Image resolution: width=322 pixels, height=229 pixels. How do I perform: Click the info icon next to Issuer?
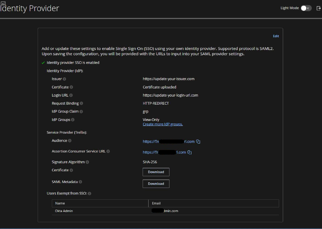pos(65,79)
